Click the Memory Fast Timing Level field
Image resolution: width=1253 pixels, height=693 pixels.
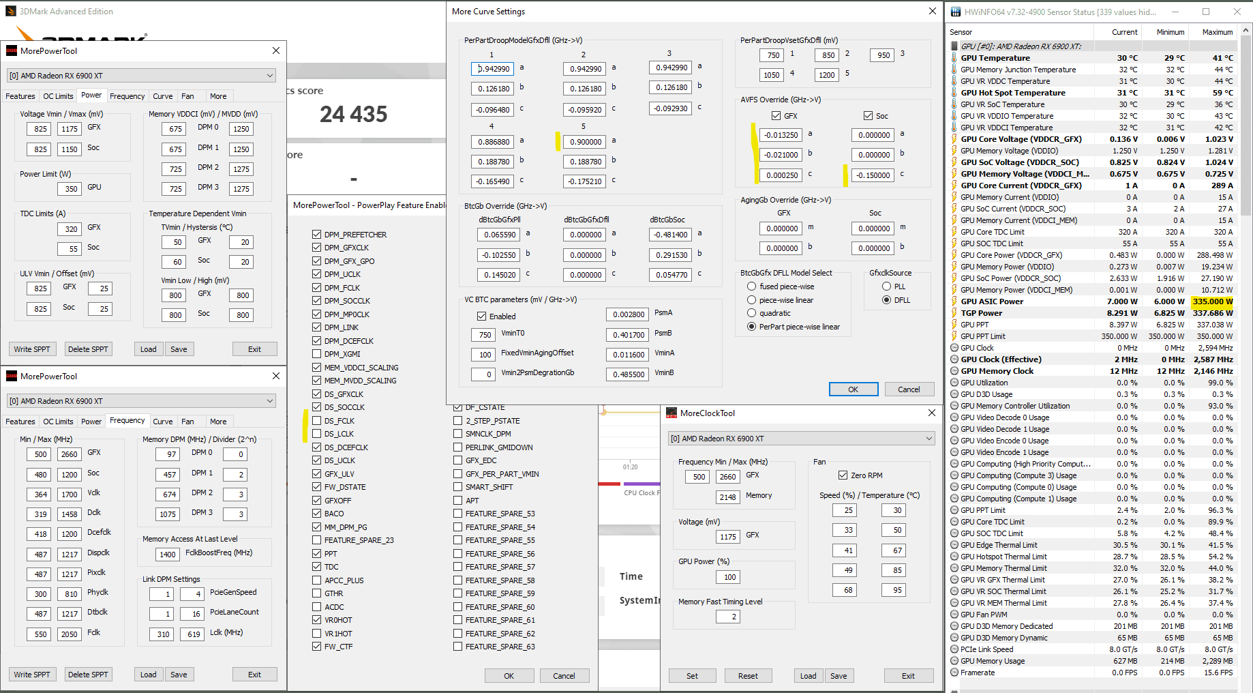click(x=729, y=617)
